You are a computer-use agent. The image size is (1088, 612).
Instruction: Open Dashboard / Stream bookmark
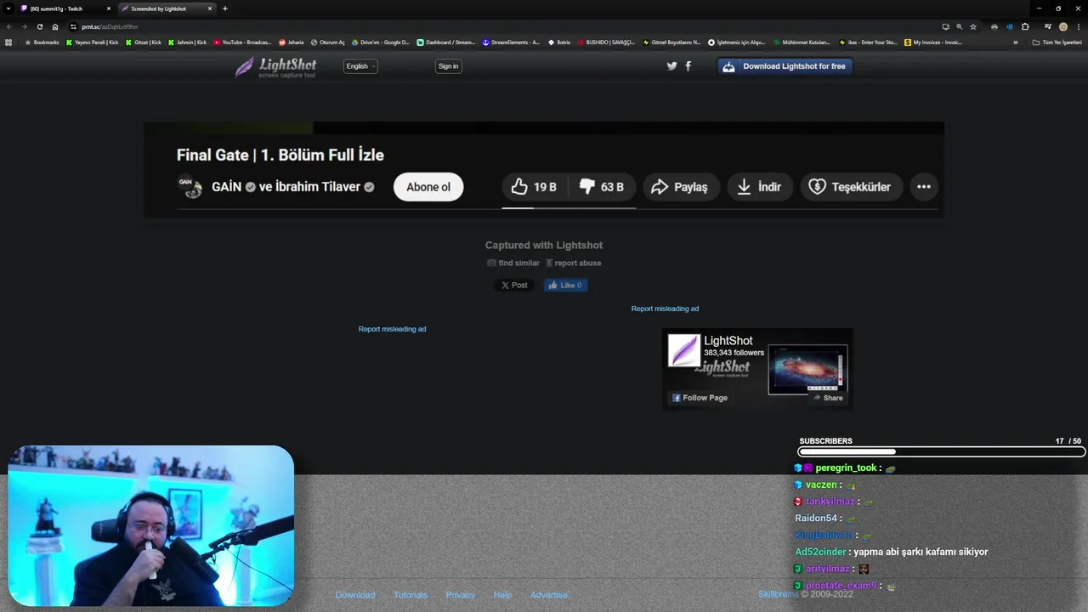pyautogui.click(x=445, y=42)
